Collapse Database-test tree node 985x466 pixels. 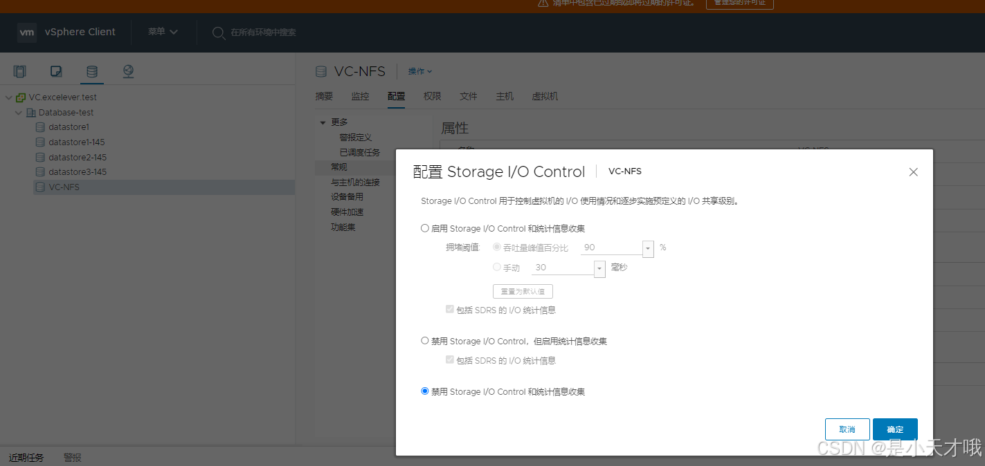[19, 113]
